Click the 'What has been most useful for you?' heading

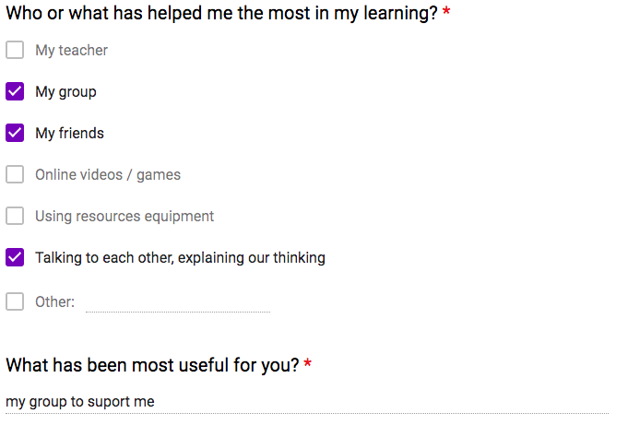pos(152,365)
